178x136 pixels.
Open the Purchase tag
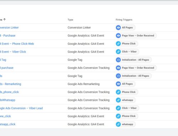click(x=8, y=36)
